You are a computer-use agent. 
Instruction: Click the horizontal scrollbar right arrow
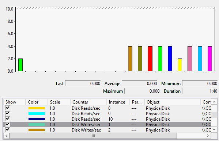(208, 136)
